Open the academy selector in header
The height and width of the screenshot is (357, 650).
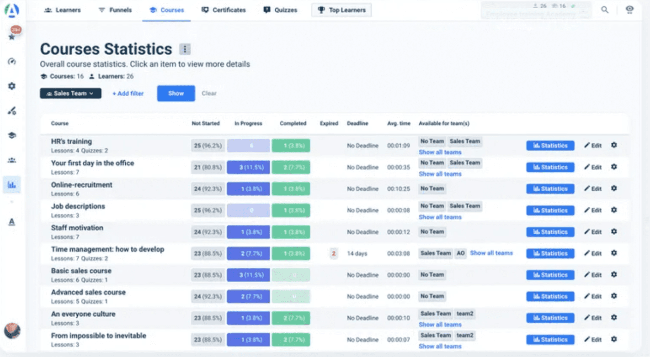tap(536, 10)
